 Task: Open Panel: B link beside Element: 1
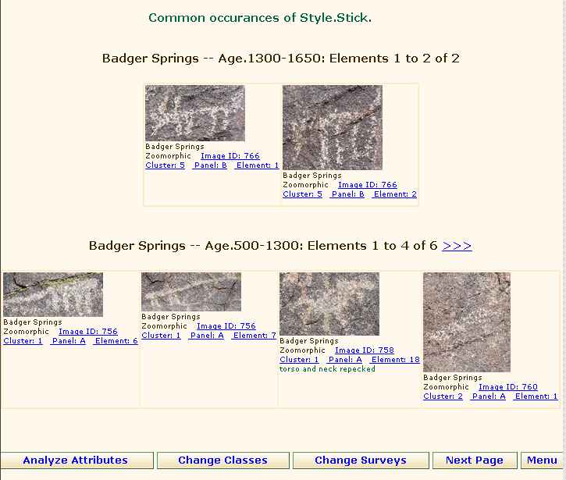pos(209,165)
